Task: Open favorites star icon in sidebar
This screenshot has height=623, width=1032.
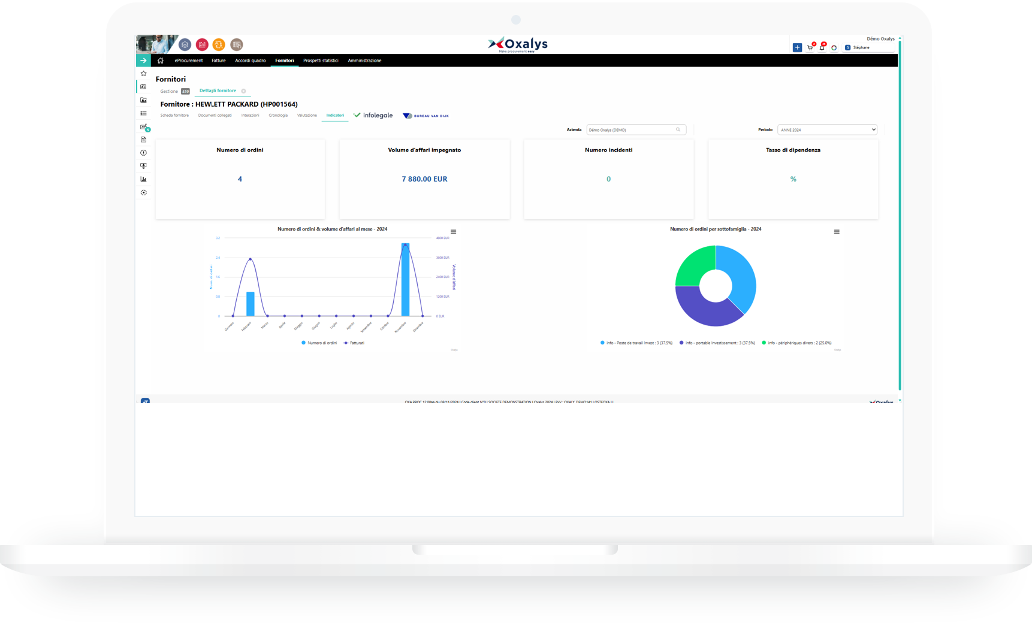Action: [x=143, y=74]
